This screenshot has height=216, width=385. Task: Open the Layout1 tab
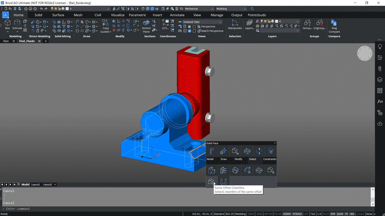pos(35,184)
